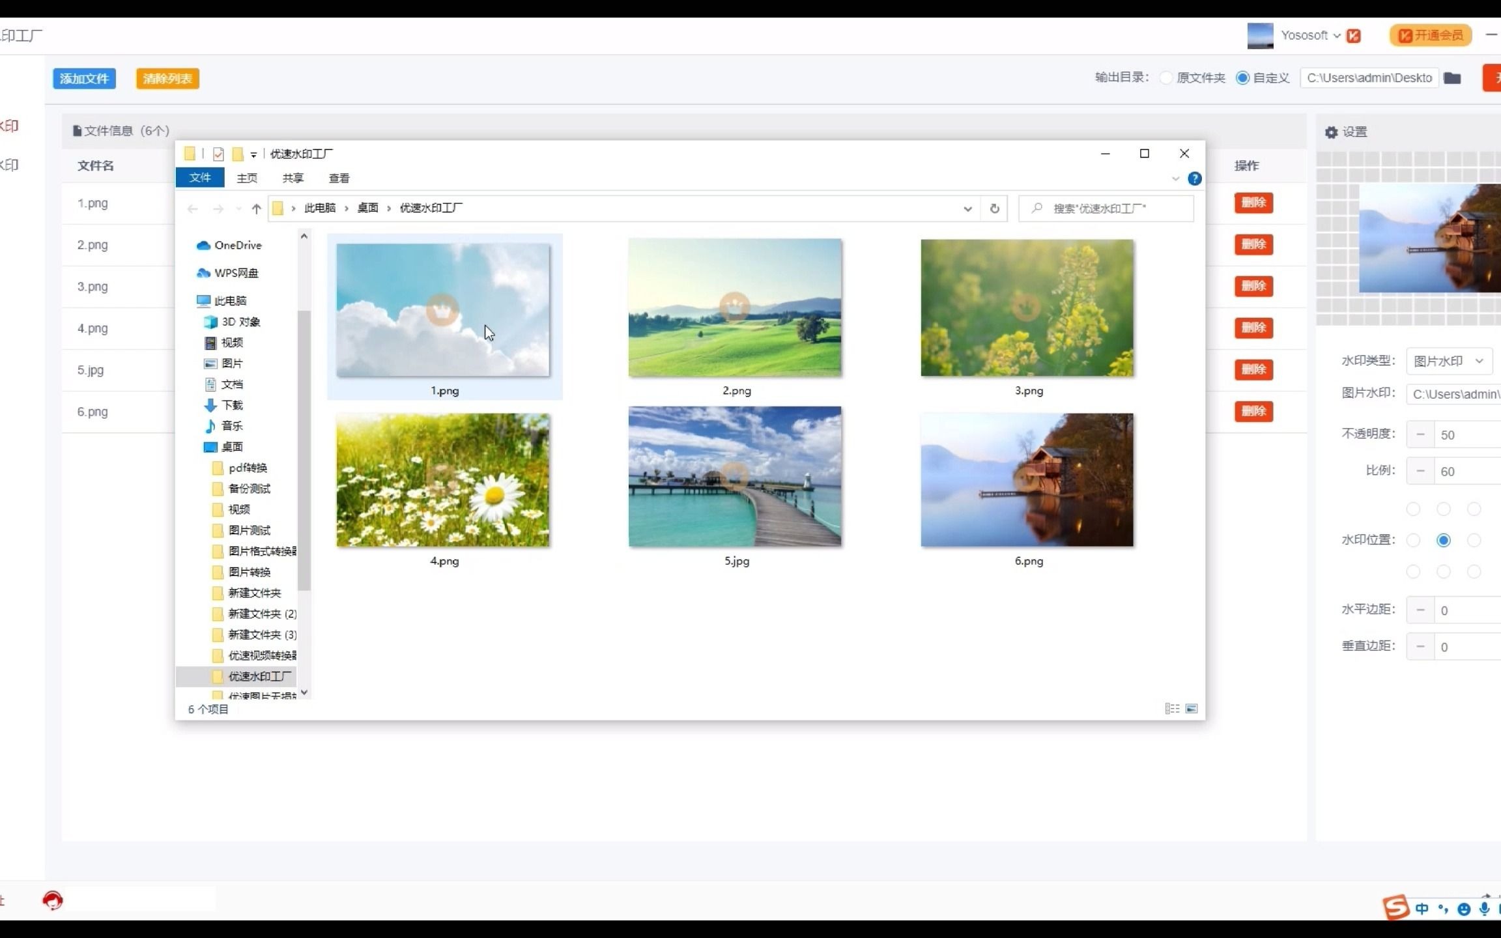Select the 5.jpg thumbnail
1501x938 pixels.
click(x=735, y=477)
